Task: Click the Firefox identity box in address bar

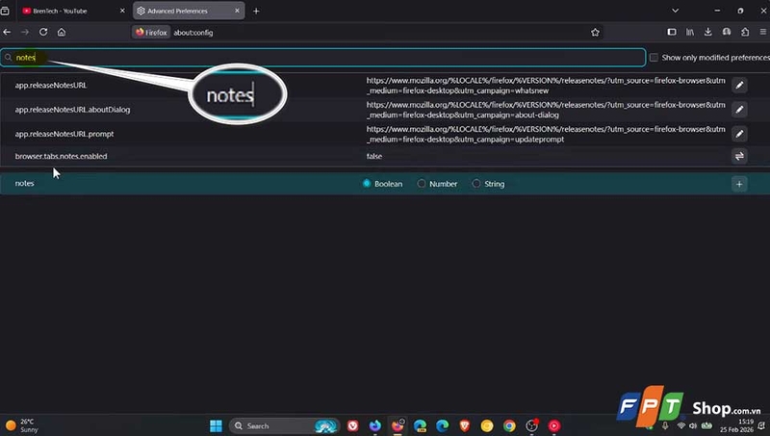Action: [x=151, y=33]
